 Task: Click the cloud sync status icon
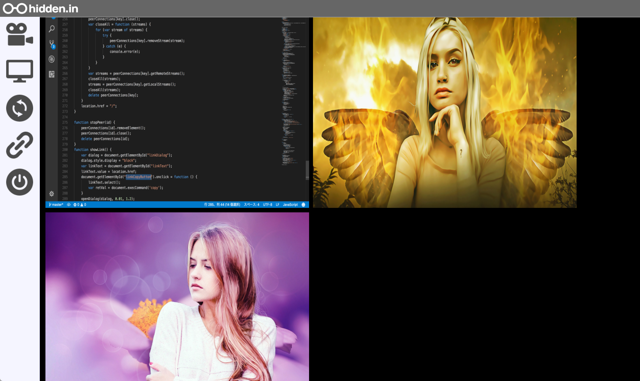(69, 205)
